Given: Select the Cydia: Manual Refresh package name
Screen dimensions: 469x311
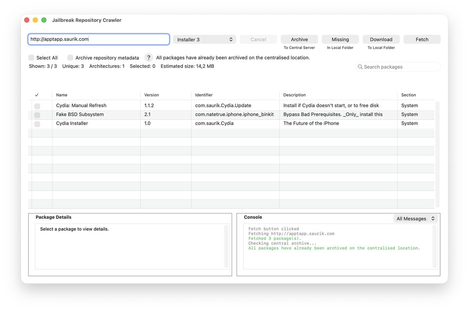Looking at the screenshot, I should point(81,106).
